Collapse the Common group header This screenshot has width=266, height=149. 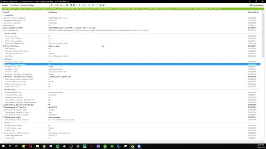(7, 123)
